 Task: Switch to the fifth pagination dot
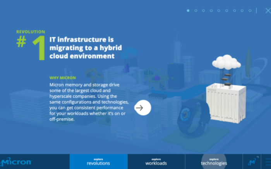(219, 10)
